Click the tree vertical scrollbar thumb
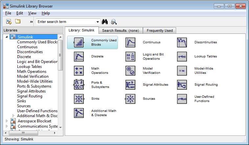Screen dimensions: 249x145 [x=60, y=55]
